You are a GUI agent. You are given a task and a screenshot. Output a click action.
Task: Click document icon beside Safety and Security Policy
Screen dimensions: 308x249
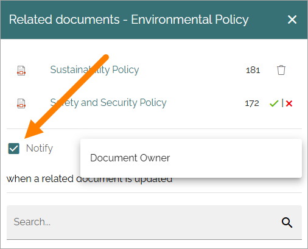point(21,103)
